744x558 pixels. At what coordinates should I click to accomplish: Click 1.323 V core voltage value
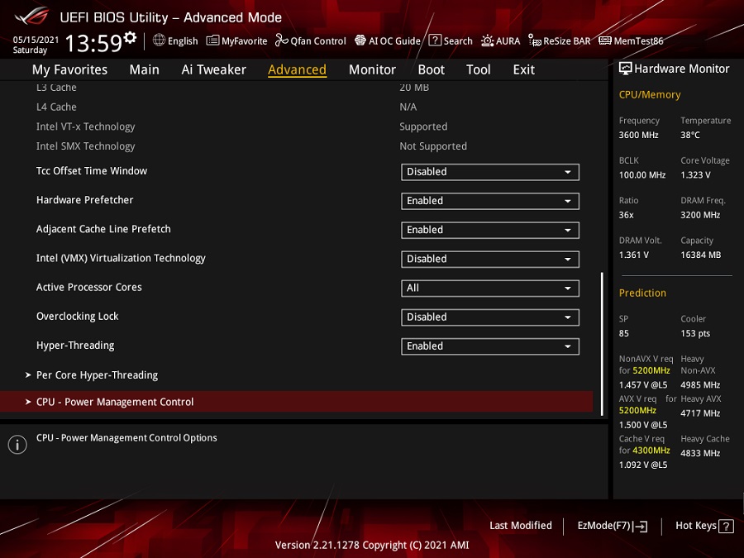tap(695, 174)
